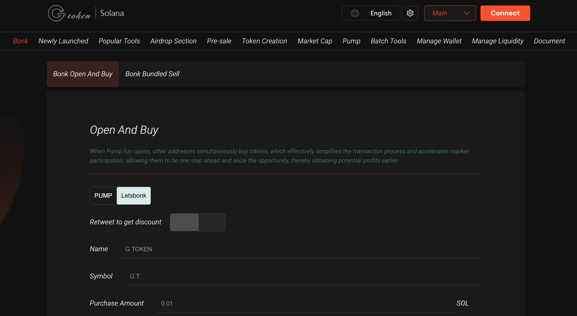Select the PUMP platform option
Image resolution: width=577 pixels, height=316 pixels.
103,195
